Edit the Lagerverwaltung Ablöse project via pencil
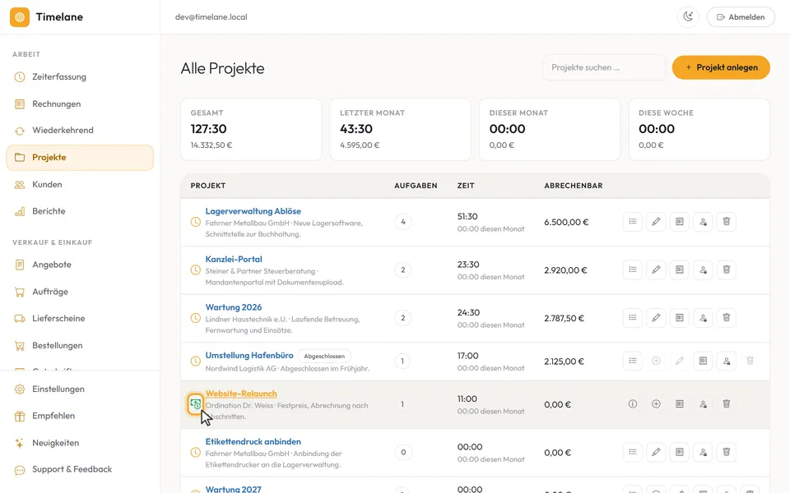Image resolution: width=790 pixels, height=493 pixels. (x=656, y=222)
